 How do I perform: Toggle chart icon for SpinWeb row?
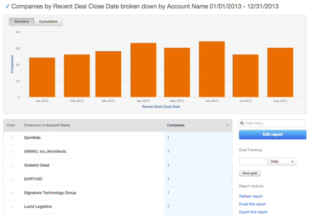pos(12,138)
